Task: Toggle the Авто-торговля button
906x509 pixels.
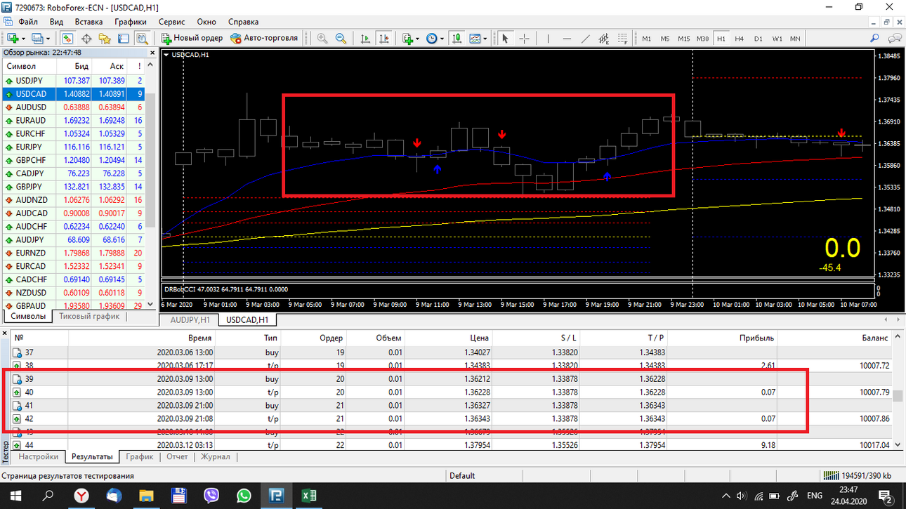Action: pos(264,38)
